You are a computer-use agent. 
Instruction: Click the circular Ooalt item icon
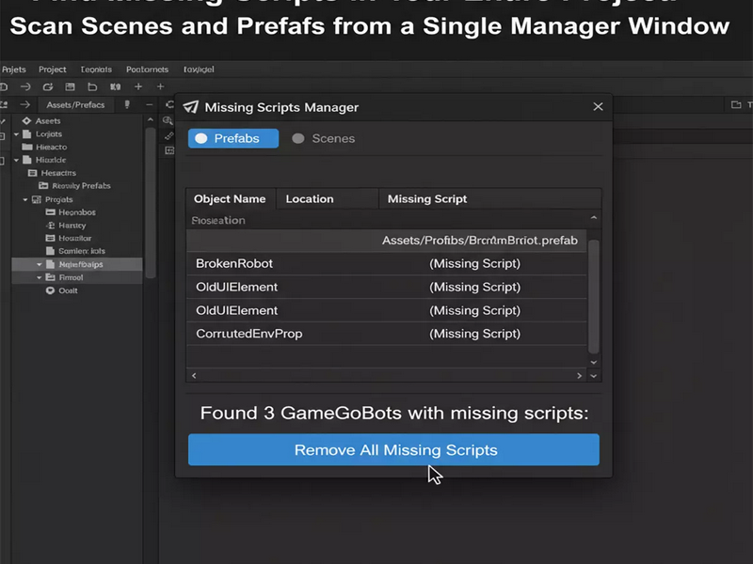click(x=50, y=290)
